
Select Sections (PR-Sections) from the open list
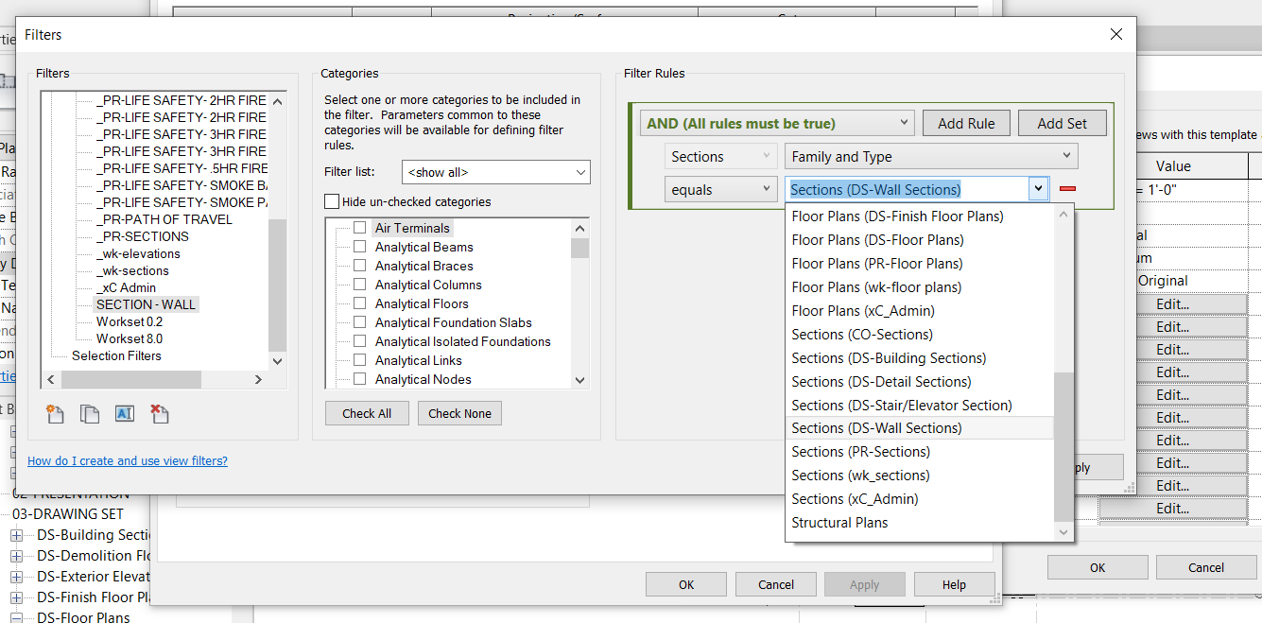tap(862, 451)
